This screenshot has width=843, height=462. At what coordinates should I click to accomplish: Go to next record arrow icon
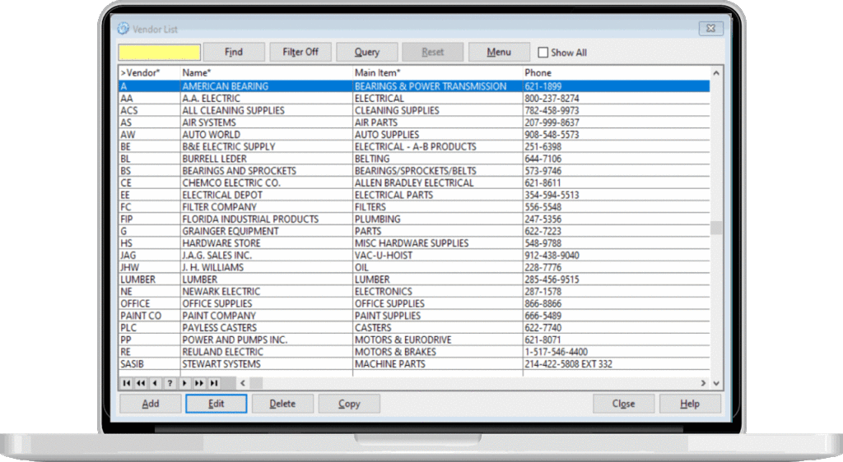pyautogui.click(x=184, y=383)
